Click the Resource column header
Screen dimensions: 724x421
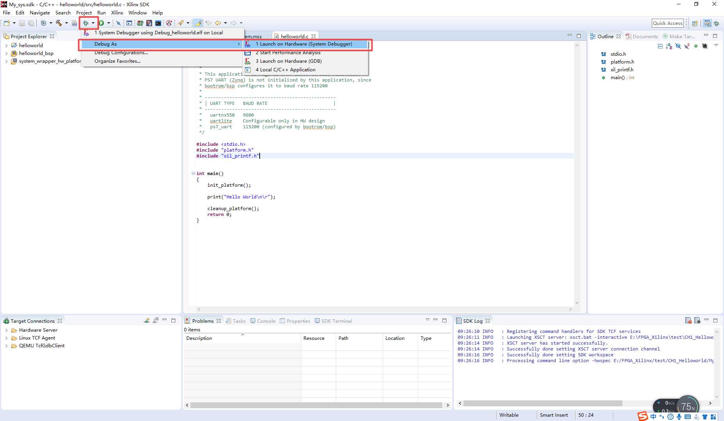click(x=318, y=338)
